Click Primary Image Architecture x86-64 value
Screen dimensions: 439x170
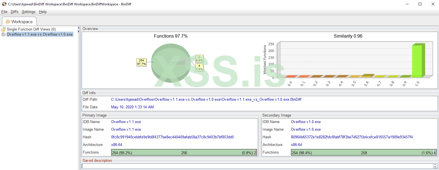tap(117, 145)
